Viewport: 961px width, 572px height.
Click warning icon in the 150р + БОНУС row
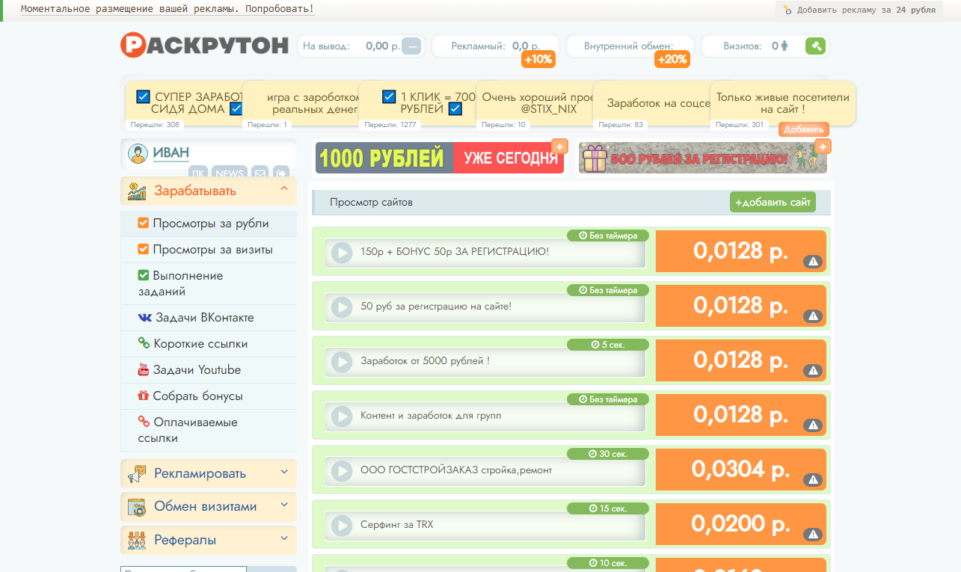[x=813, y=262]
